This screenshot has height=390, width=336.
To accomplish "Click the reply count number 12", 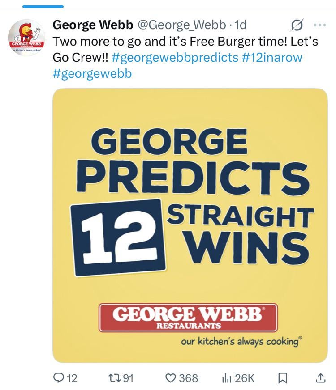I will click(x=72, y=378).
